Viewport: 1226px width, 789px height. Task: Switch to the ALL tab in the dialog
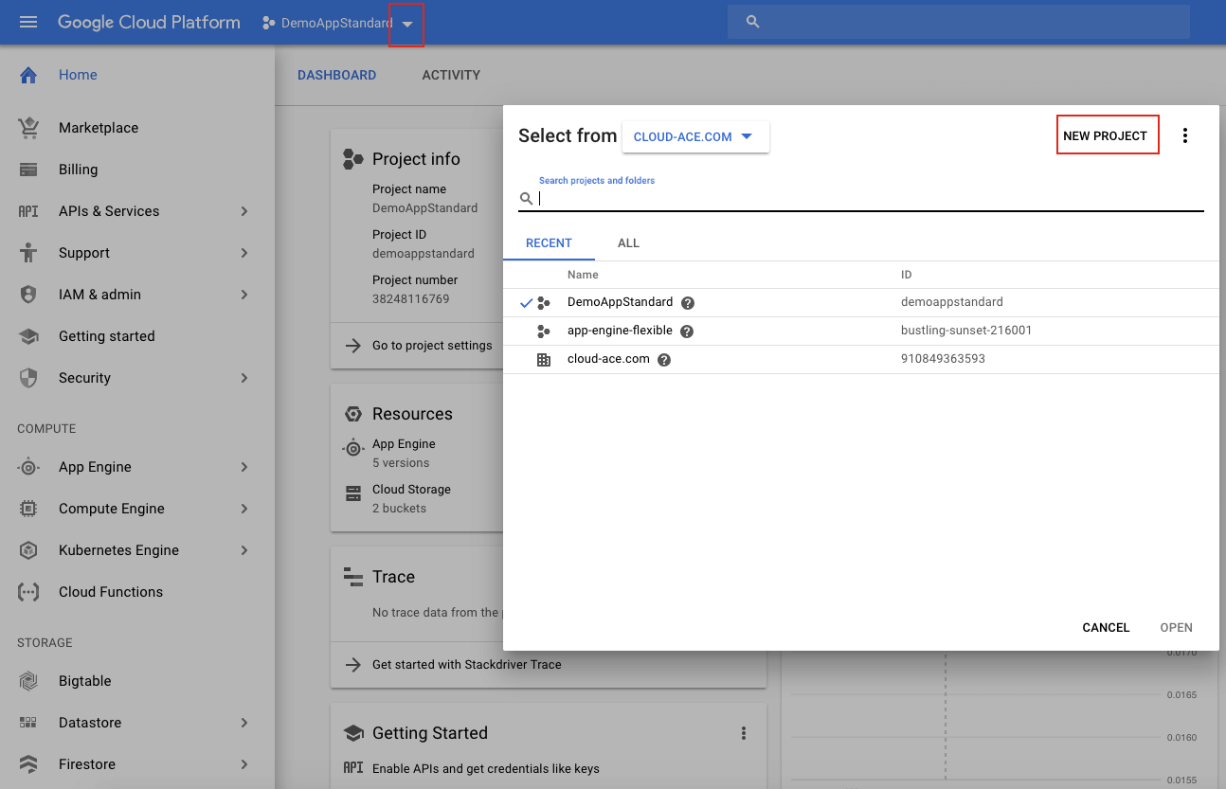click(628, 242)
